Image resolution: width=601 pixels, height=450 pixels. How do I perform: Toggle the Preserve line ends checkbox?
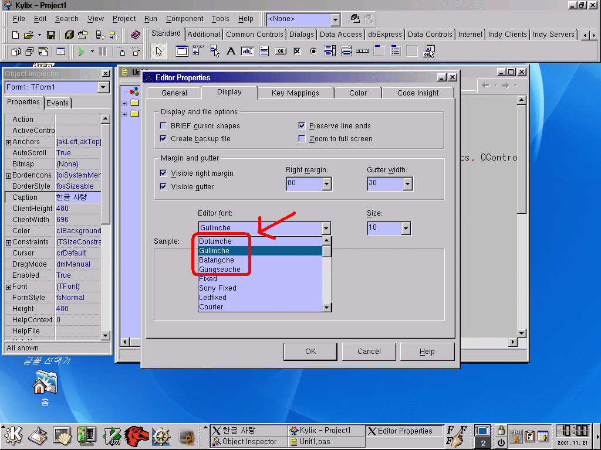coord(302,125)
